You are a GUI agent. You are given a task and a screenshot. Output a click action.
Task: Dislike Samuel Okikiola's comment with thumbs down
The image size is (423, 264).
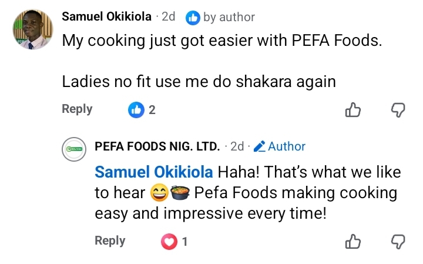coord(398,110)
